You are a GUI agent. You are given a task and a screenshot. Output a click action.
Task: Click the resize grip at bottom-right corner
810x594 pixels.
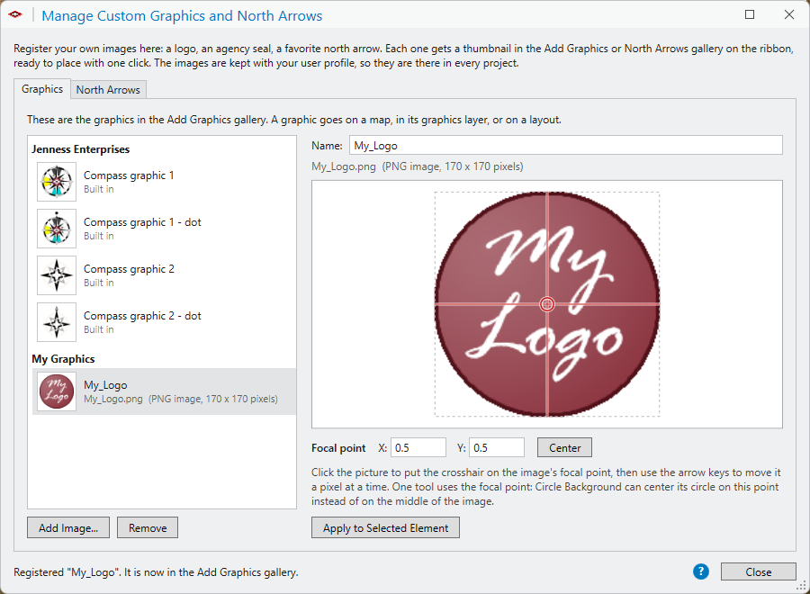tap(802, 586)
